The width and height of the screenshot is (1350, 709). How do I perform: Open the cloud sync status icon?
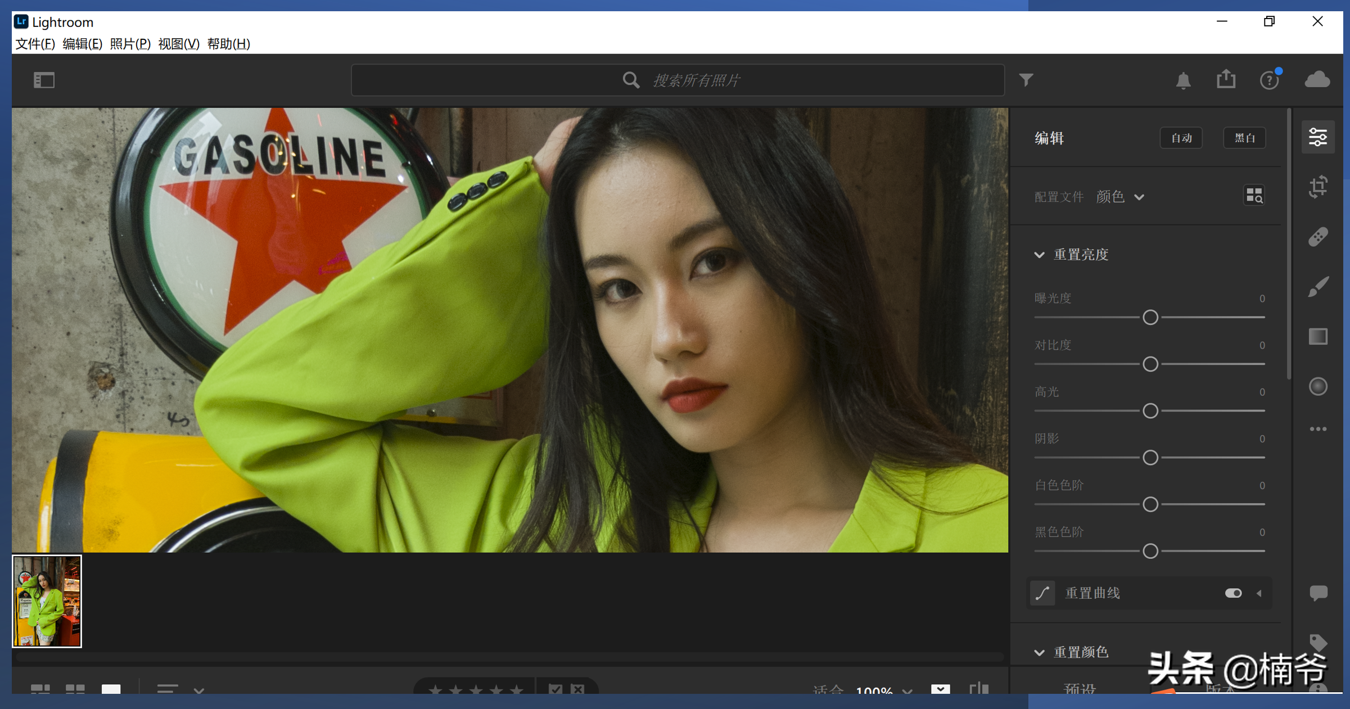(x=1317, y=79)
